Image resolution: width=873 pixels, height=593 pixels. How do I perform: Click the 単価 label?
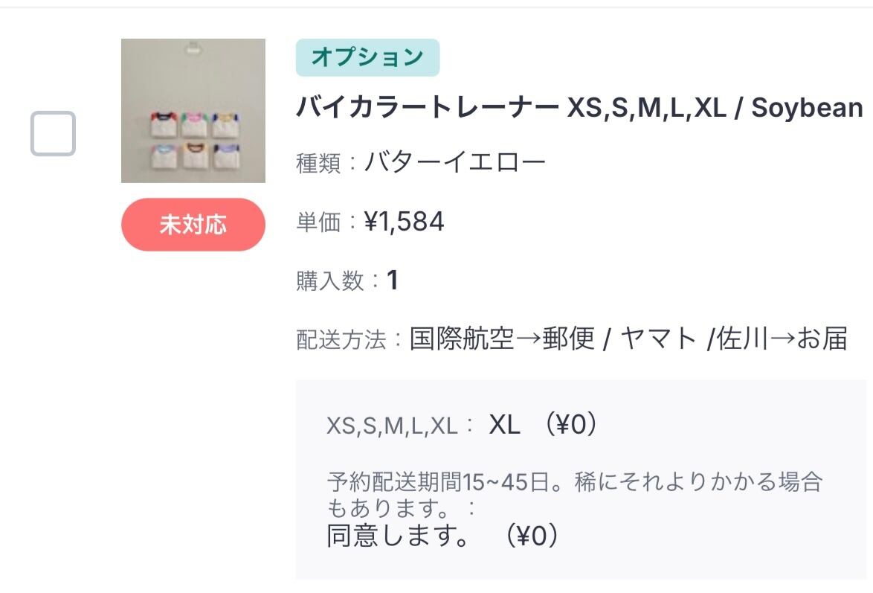point(319,222)
